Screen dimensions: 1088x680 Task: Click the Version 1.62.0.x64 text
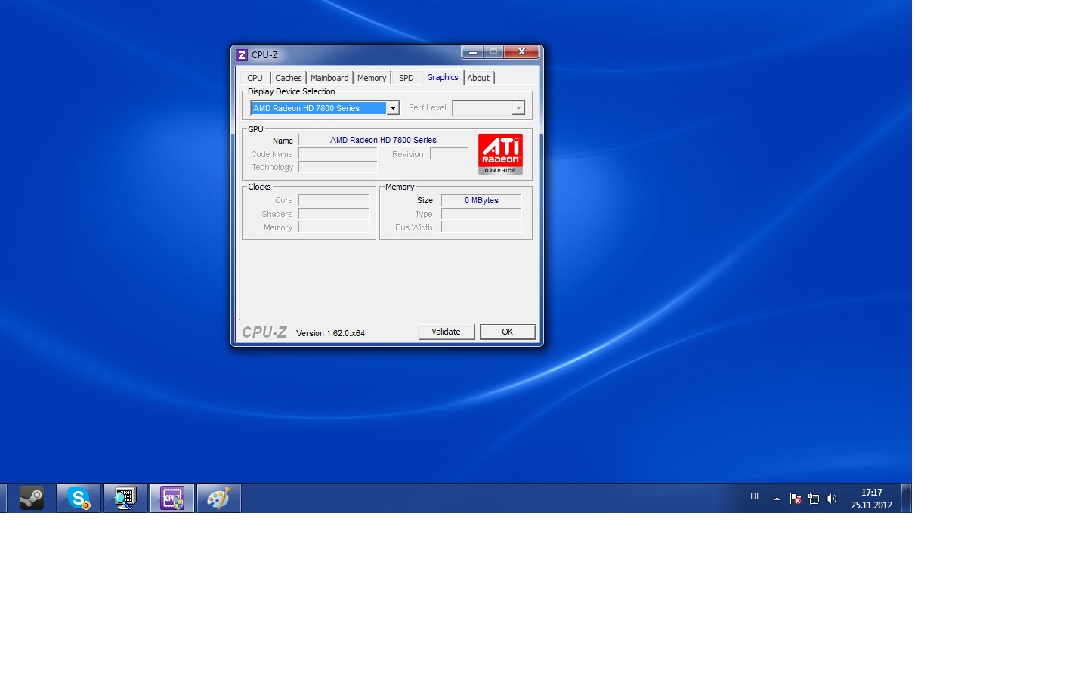pyautogui.click(x=330, y=333)
